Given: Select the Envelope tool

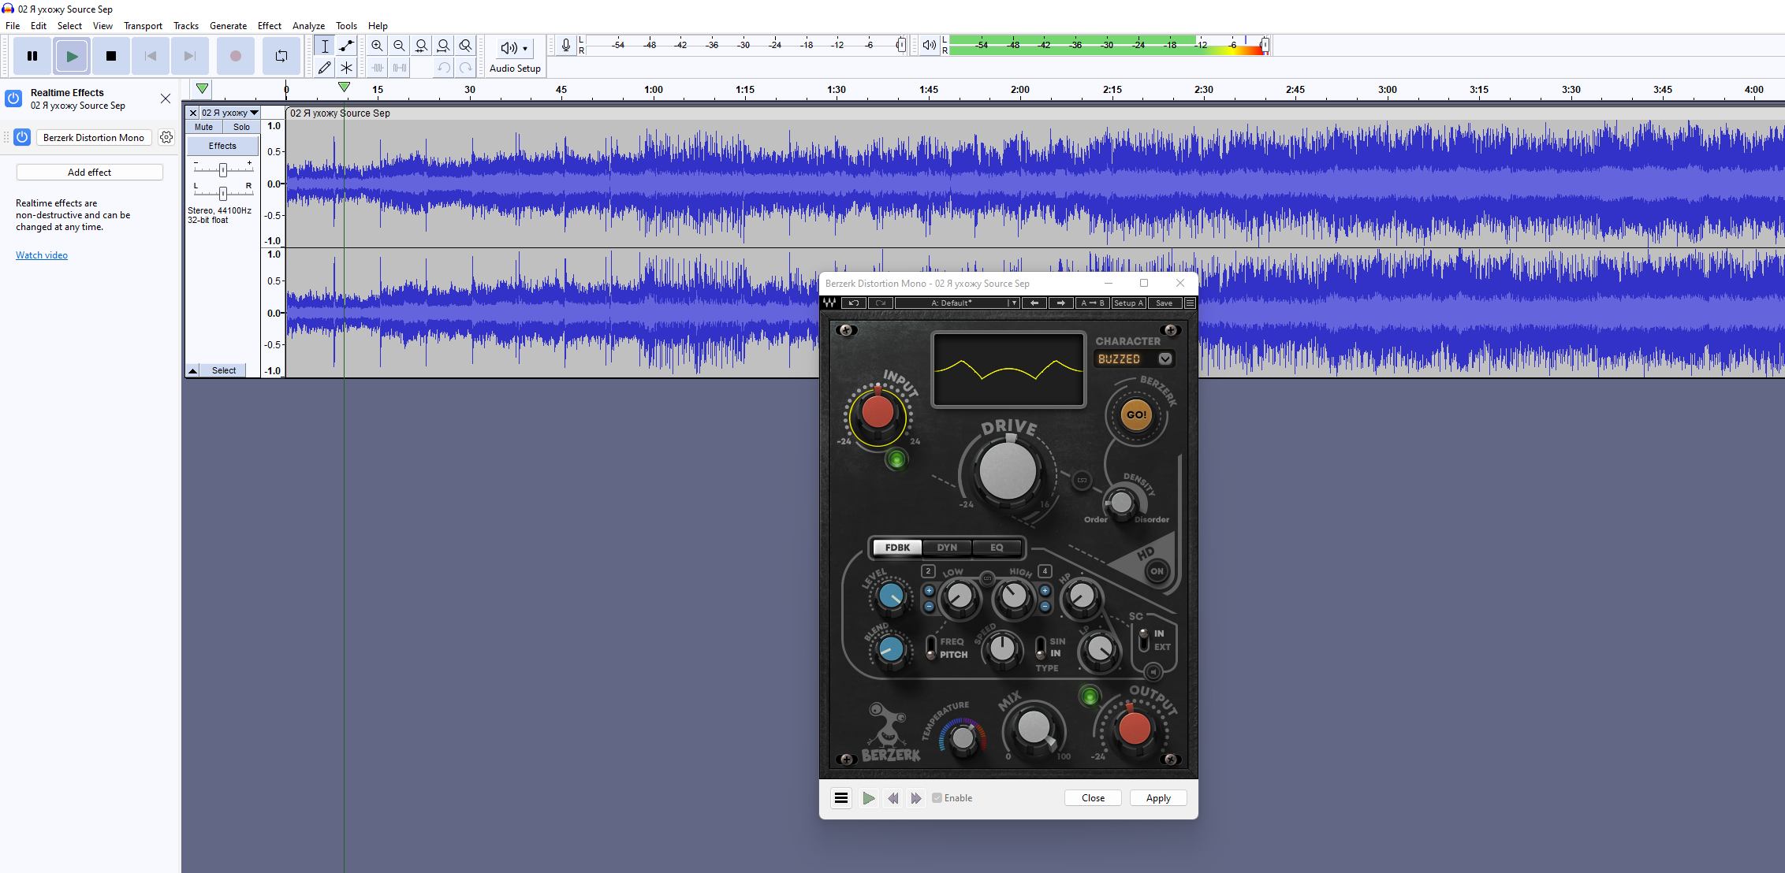Looking at the screenshot, I should (346, 45).
